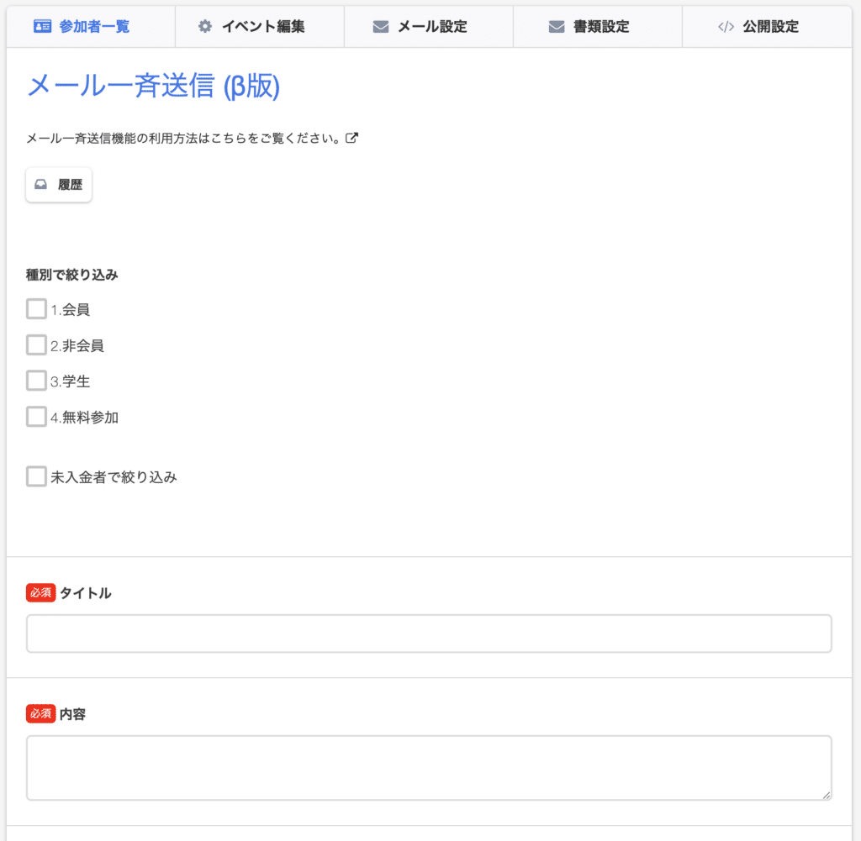Click the external link icon after ご覧ください
This screenshot has width=861, height=841.
click(x=352, y=138)
